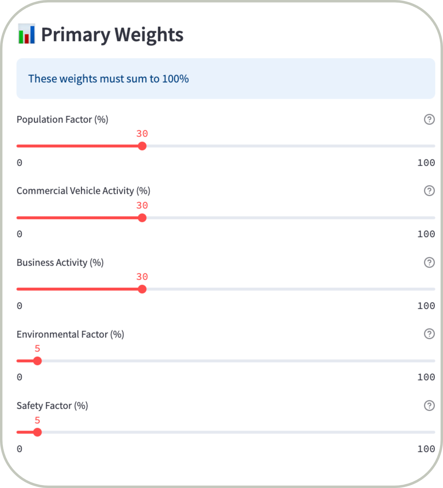This screenshot has height=488, width=443.
Task: Click the Safety Factor help icon
Action: pos(429,405)
